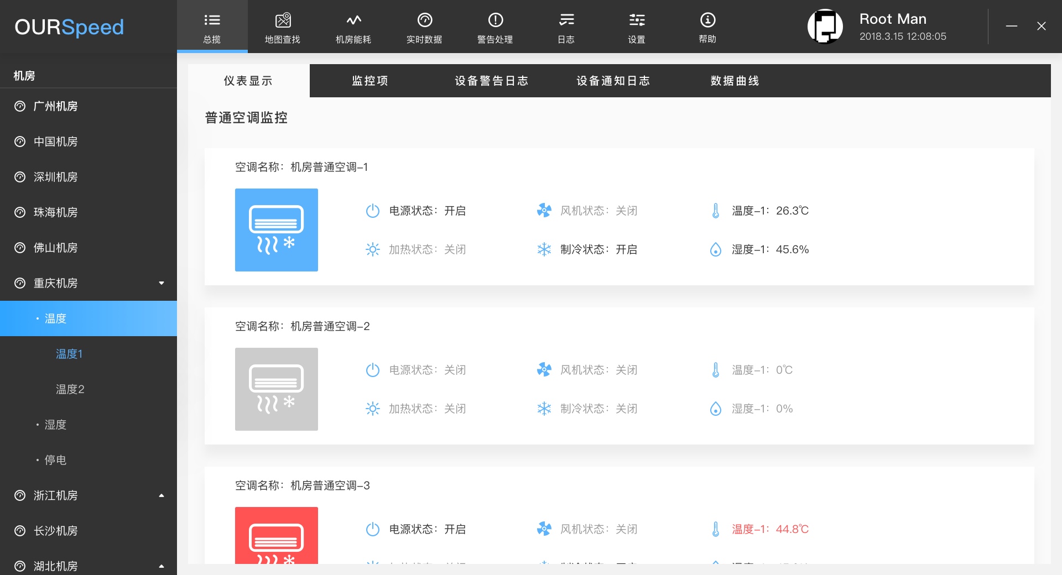Click the 日志 log icon
This screenshot has width=1062, height=575.
(x=566, y=21)
